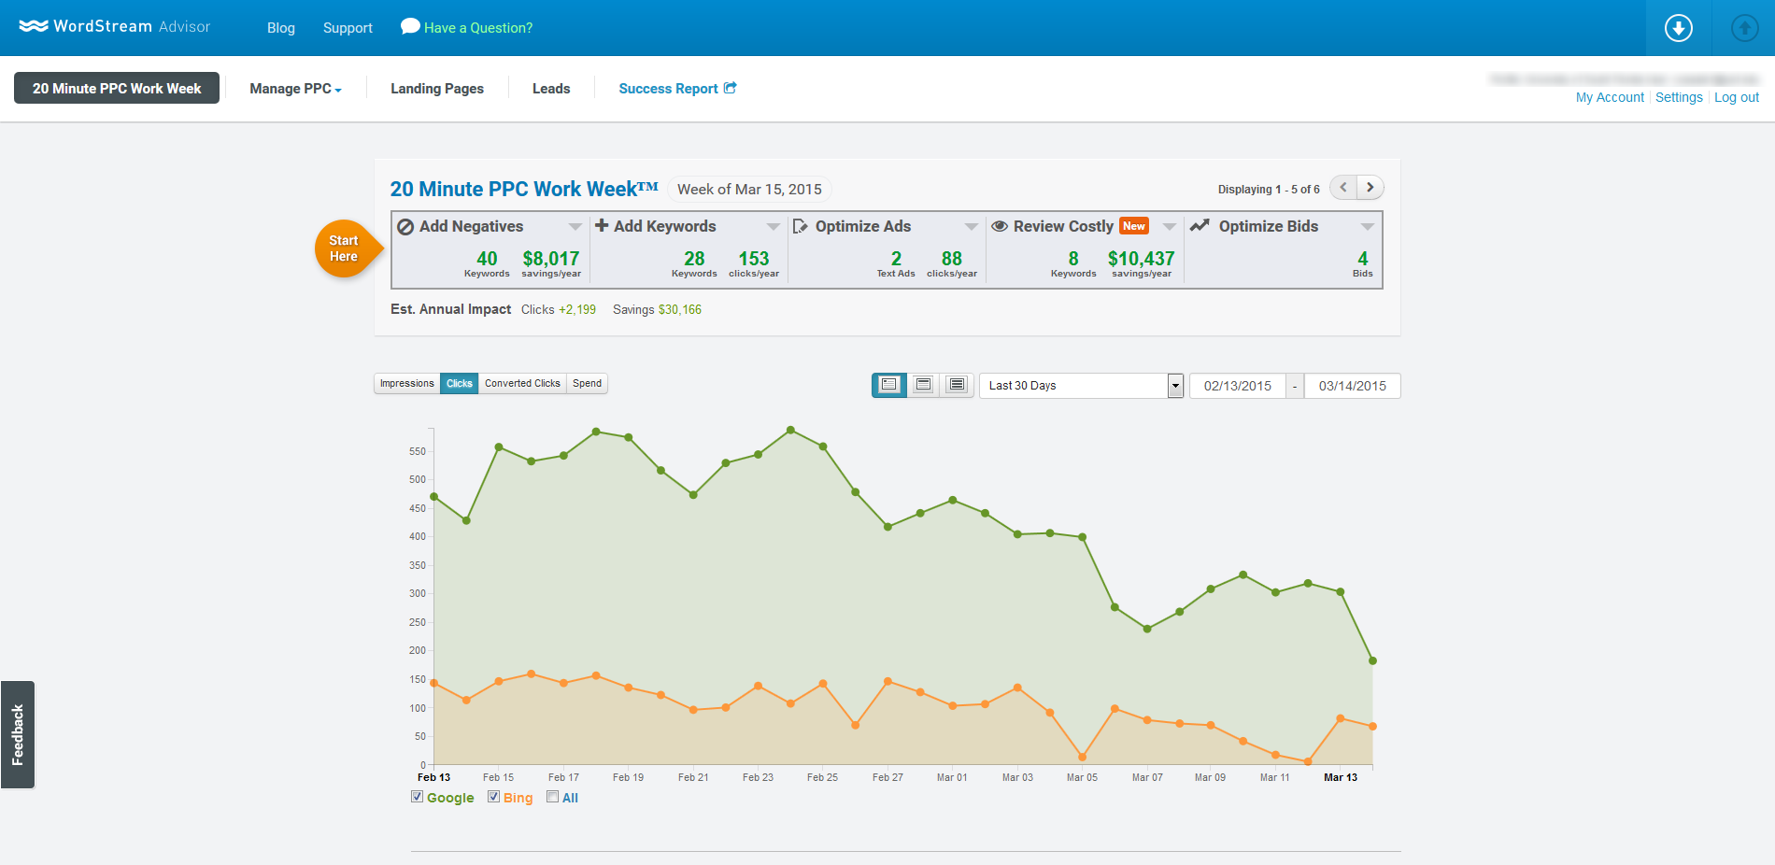Expand the Optimize Bids dropdown arrow
1775x865 pixels.
coord(1368,227)
